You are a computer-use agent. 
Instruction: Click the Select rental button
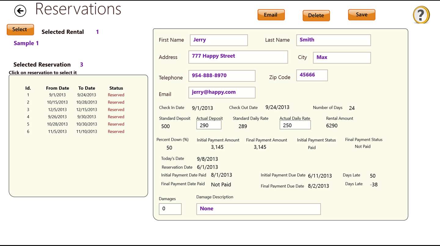tap(20, 30)
